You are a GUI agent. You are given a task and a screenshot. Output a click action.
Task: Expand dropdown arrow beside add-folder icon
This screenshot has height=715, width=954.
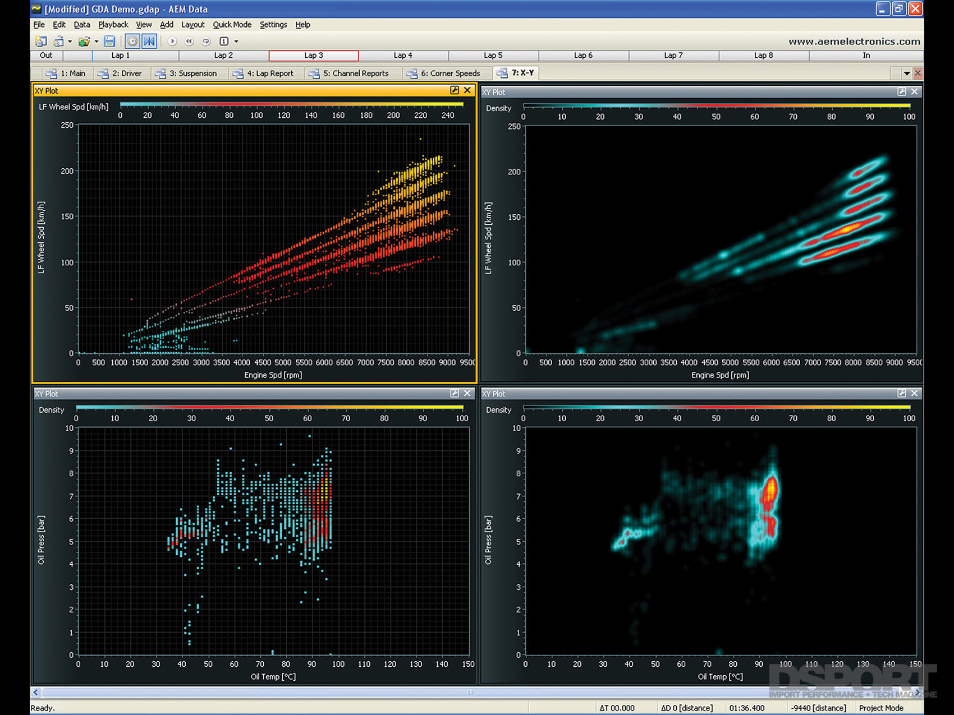coord(97,41)
